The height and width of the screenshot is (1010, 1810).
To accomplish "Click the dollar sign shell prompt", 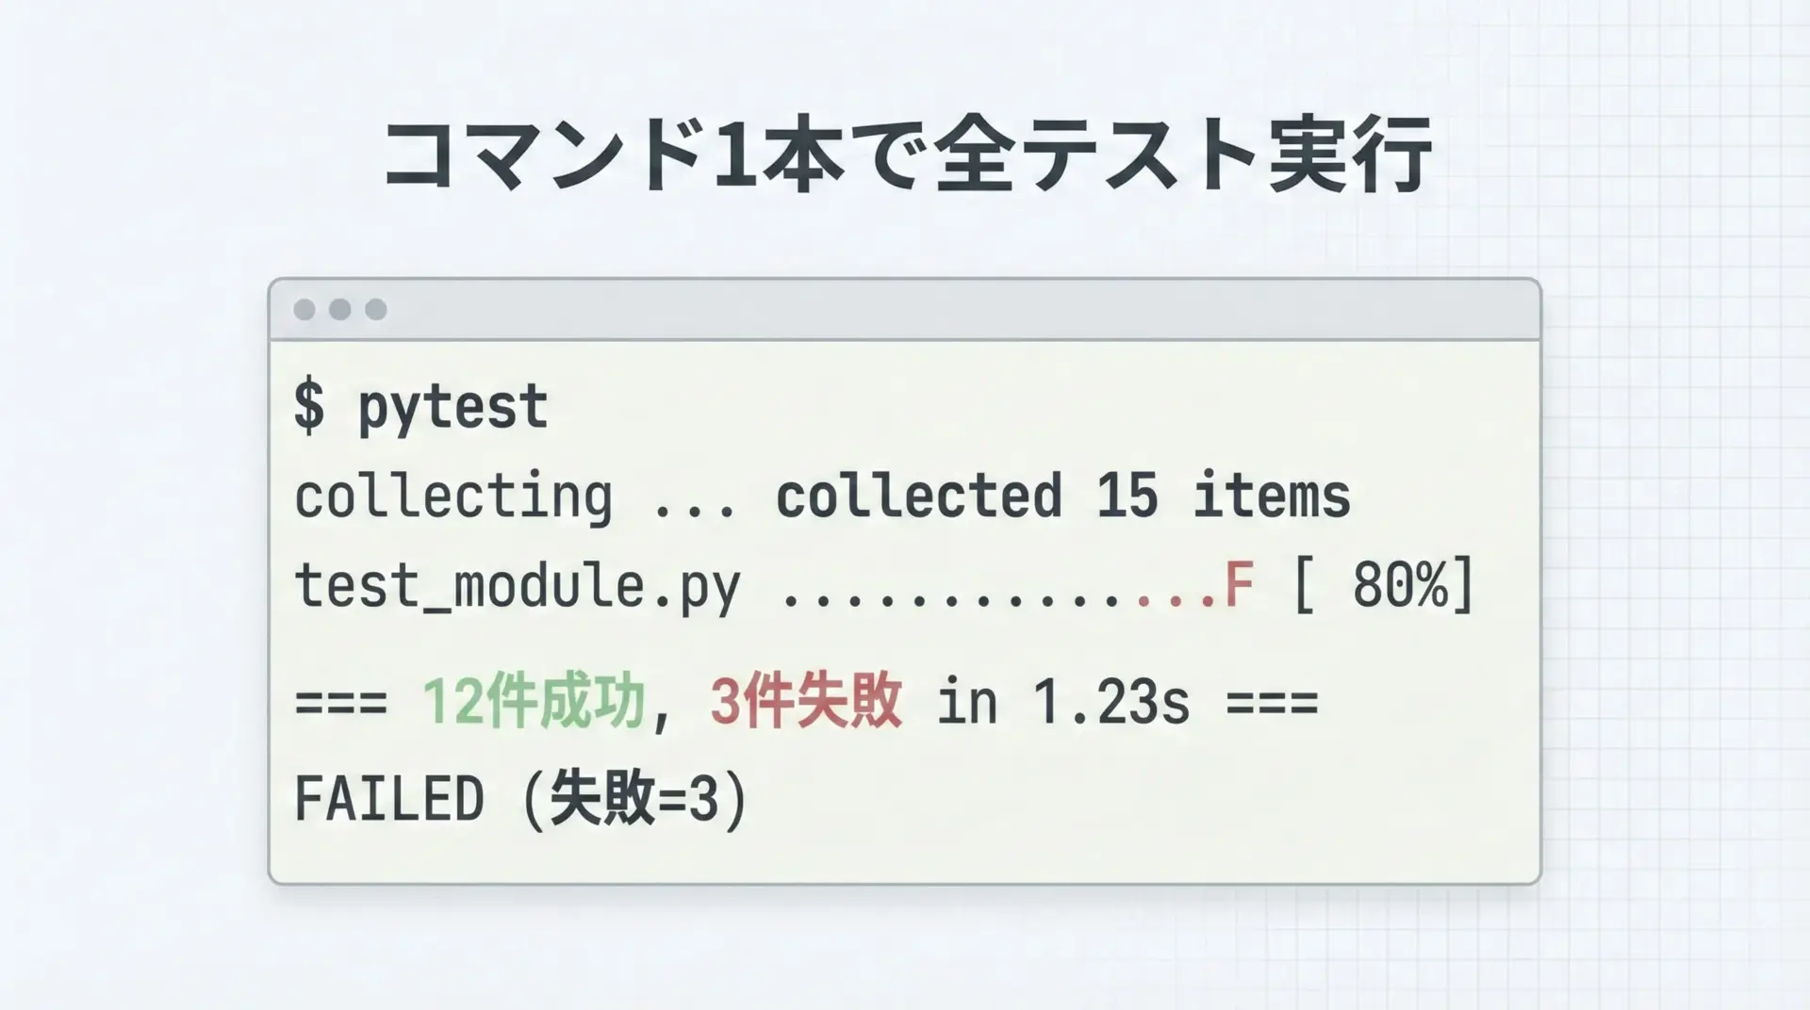I will [309, 407].
